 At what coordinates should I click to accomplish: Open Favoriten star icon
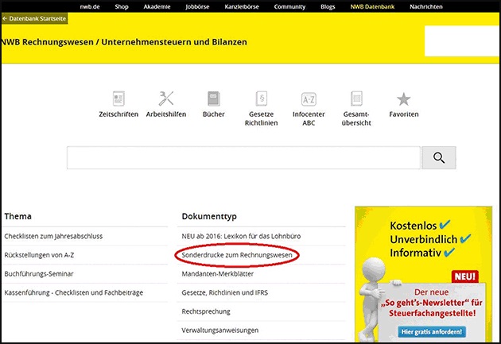coord(403,99)
